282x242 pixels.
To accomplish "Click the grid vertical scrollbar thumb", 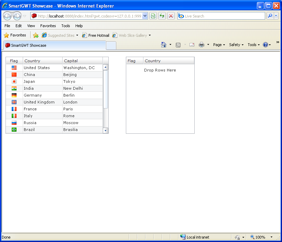I will [106, 89].
